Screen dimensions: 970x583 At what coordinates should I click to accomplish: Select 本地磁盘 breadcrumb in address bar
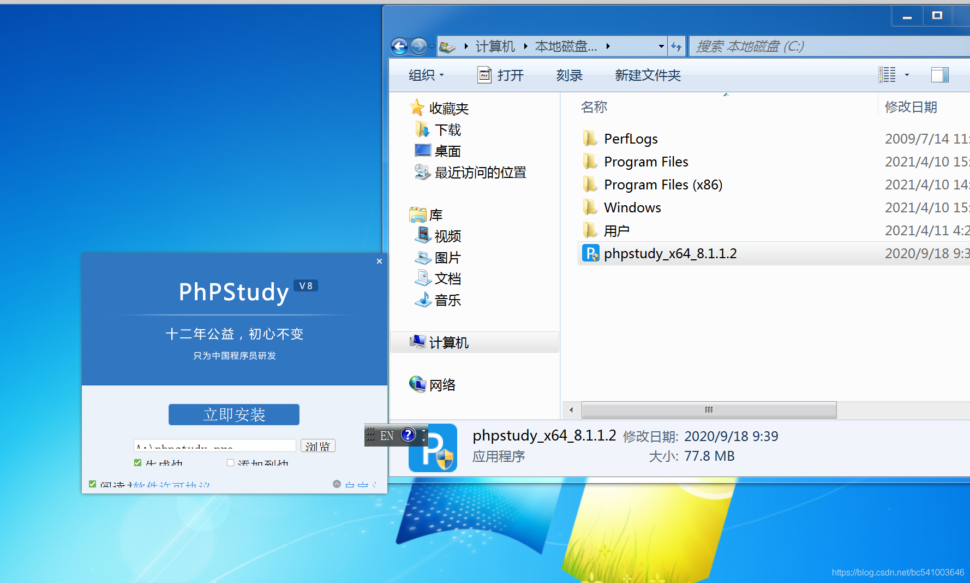566,46
